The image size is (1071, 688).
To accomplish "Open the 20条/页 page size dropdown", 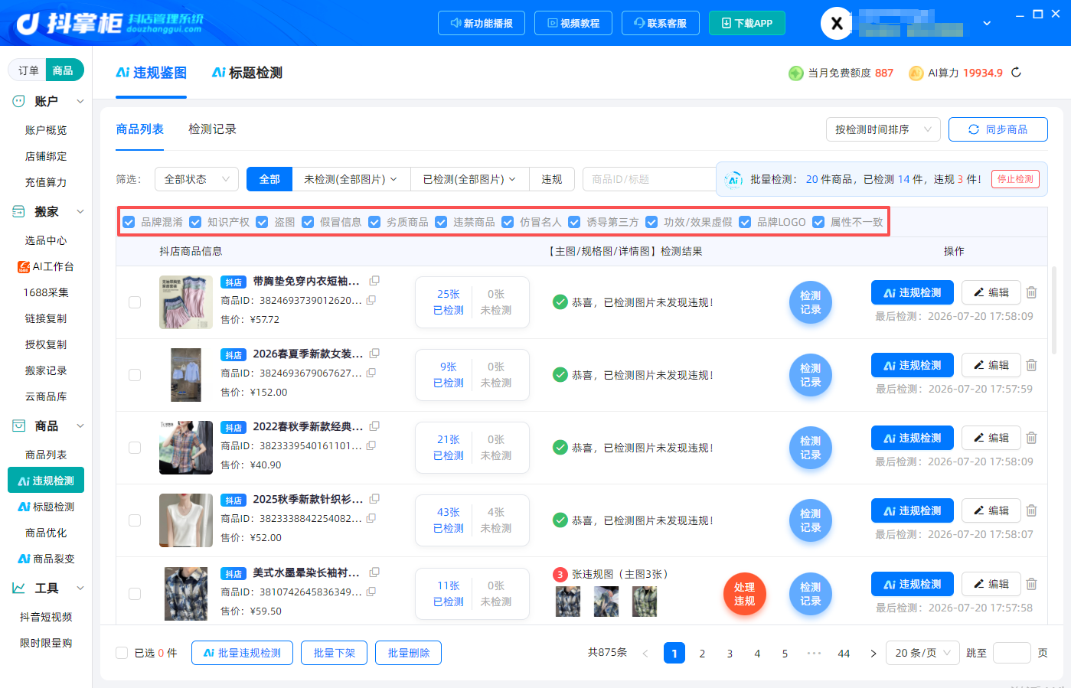I will (x=922, y=653).
